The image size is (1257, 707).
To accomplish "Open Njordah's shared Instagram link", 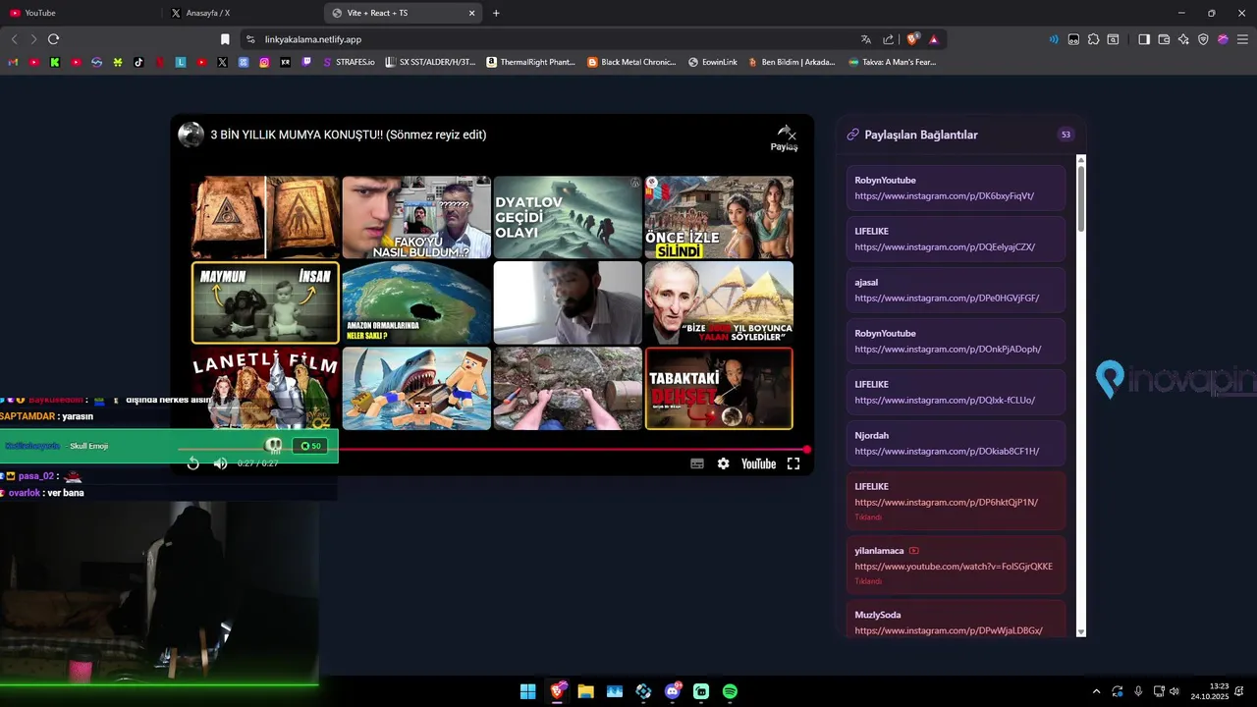I will (x=947, y=452).
